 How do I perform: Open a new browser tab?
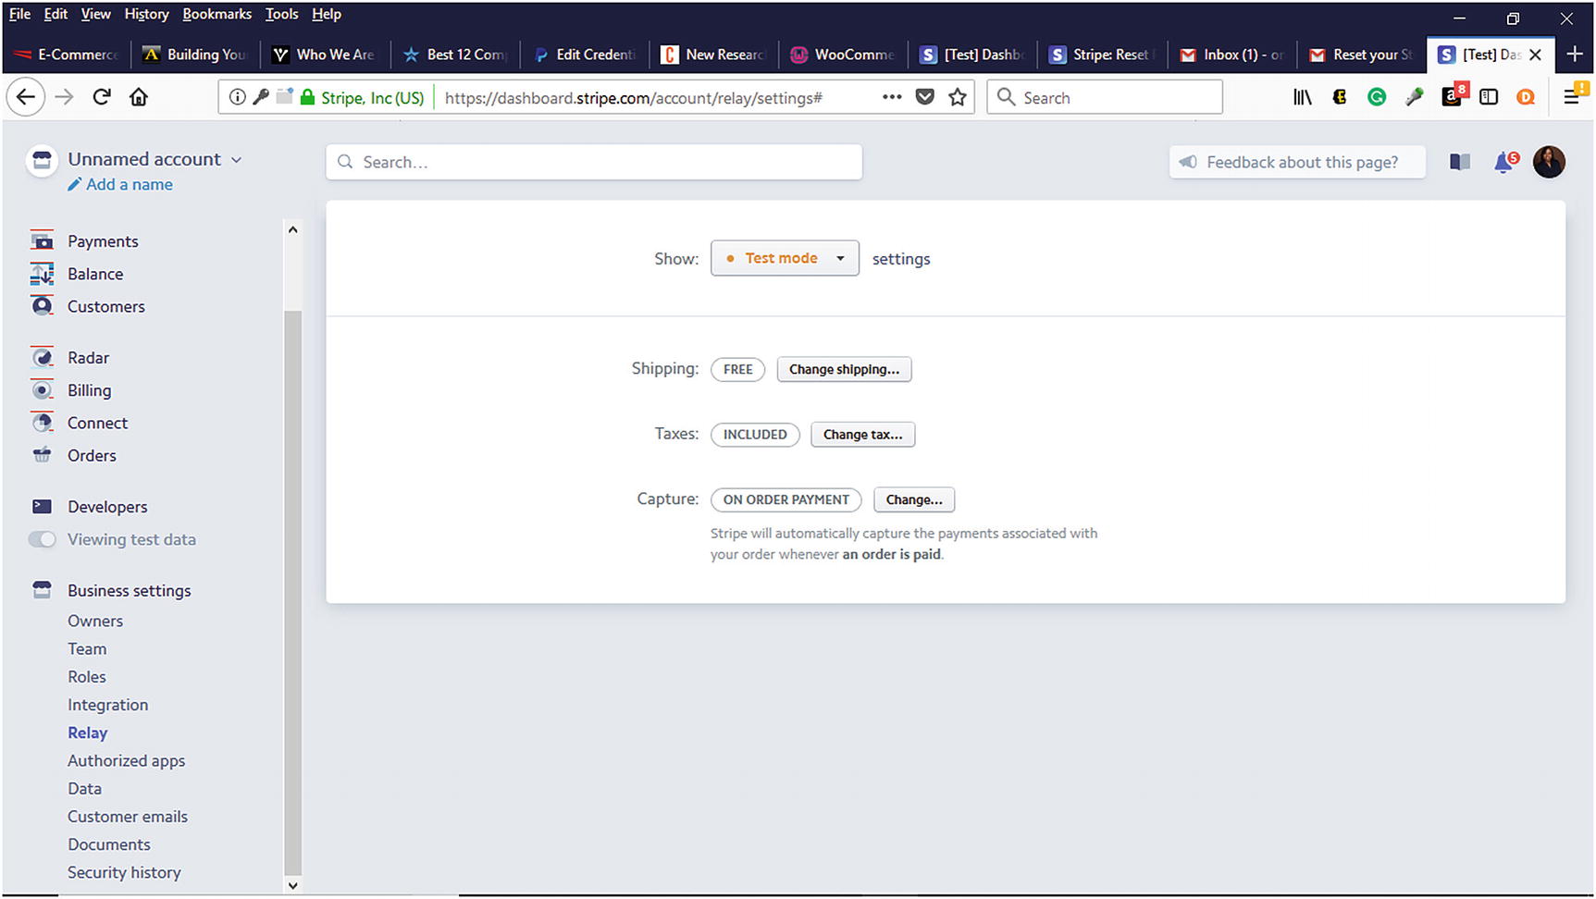(1575, 55)
